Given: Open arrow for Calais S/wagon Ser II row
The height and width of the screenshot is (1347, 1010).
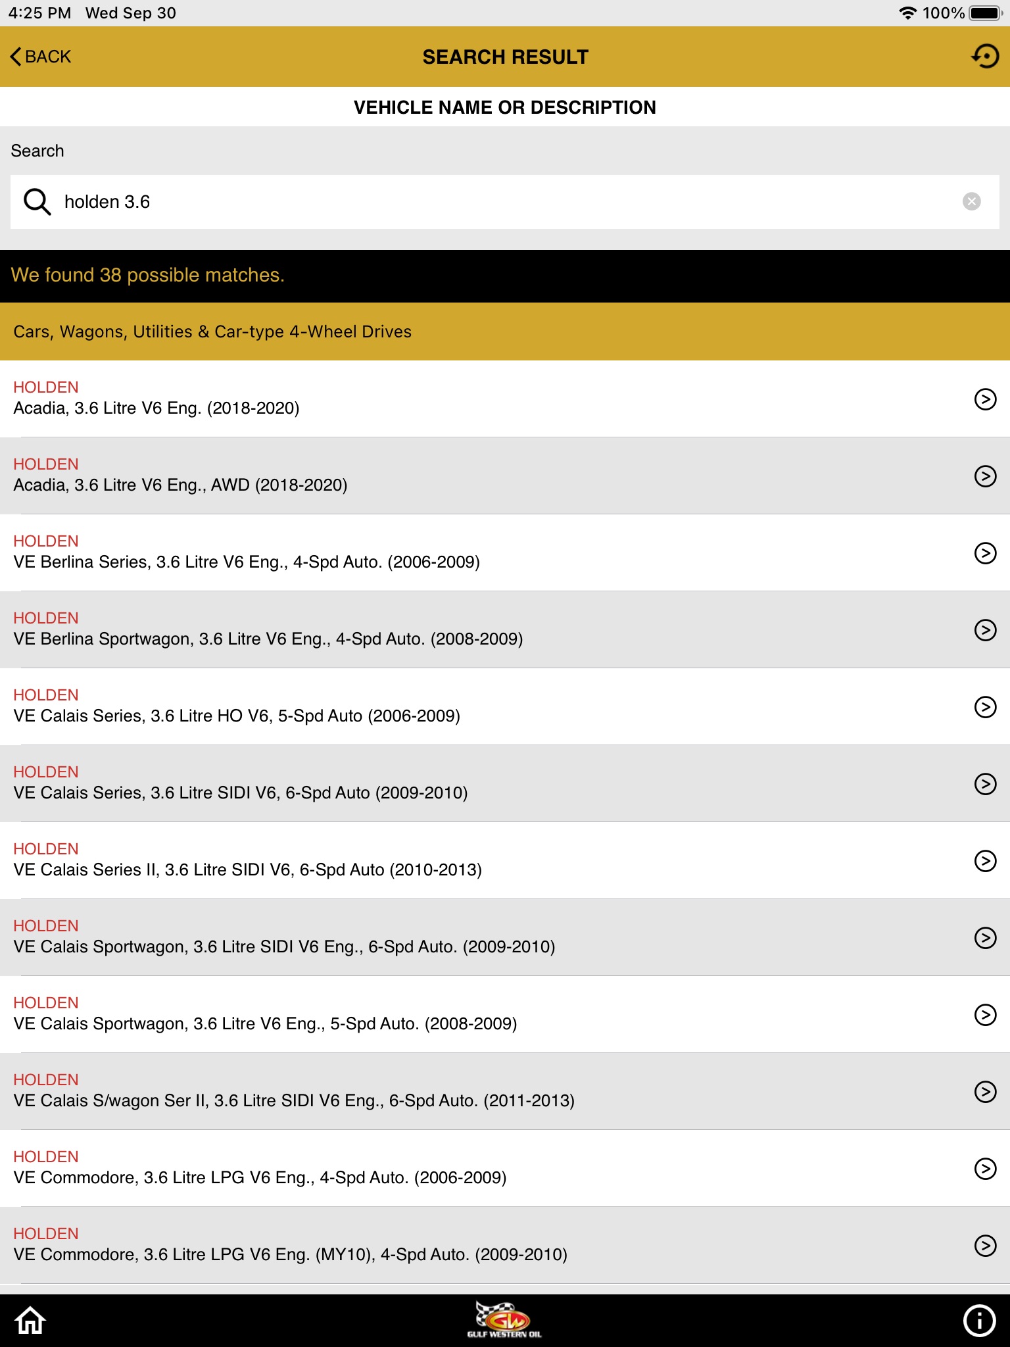Looking at the screenshot, I should coord(984,1091).
